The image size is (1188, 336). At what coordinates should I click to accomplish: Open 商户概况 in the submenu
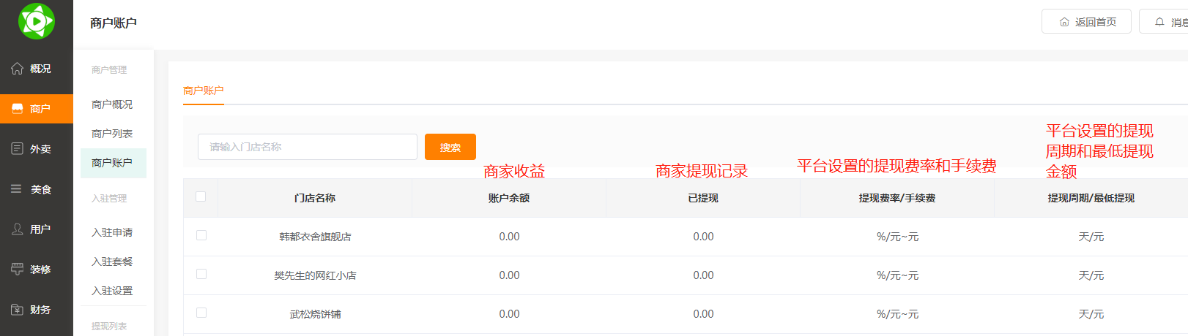(x=112, y=104)
